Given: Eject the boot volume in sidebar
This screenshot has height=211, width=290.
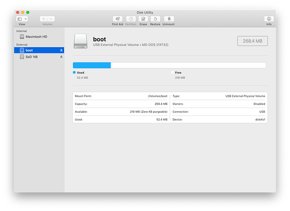Looking at the screenshot, I should click(x=61, y=50).
